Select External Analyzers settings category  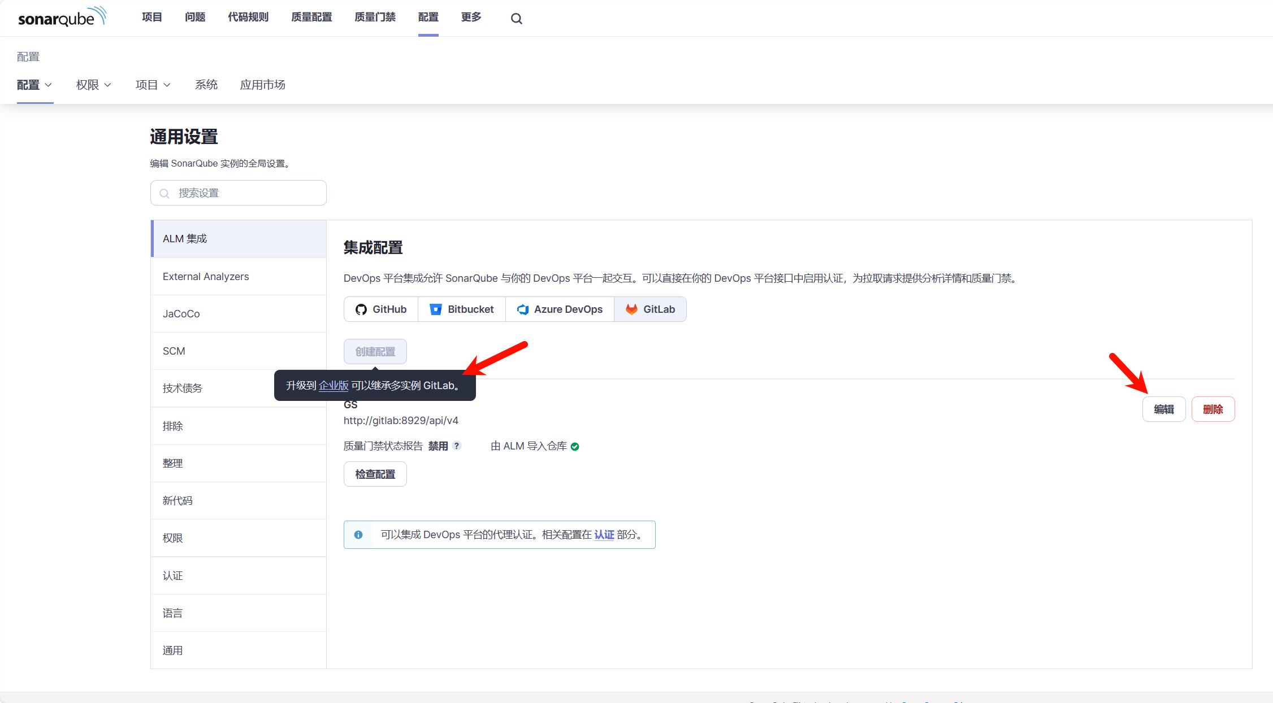click(x=206, y=277)
